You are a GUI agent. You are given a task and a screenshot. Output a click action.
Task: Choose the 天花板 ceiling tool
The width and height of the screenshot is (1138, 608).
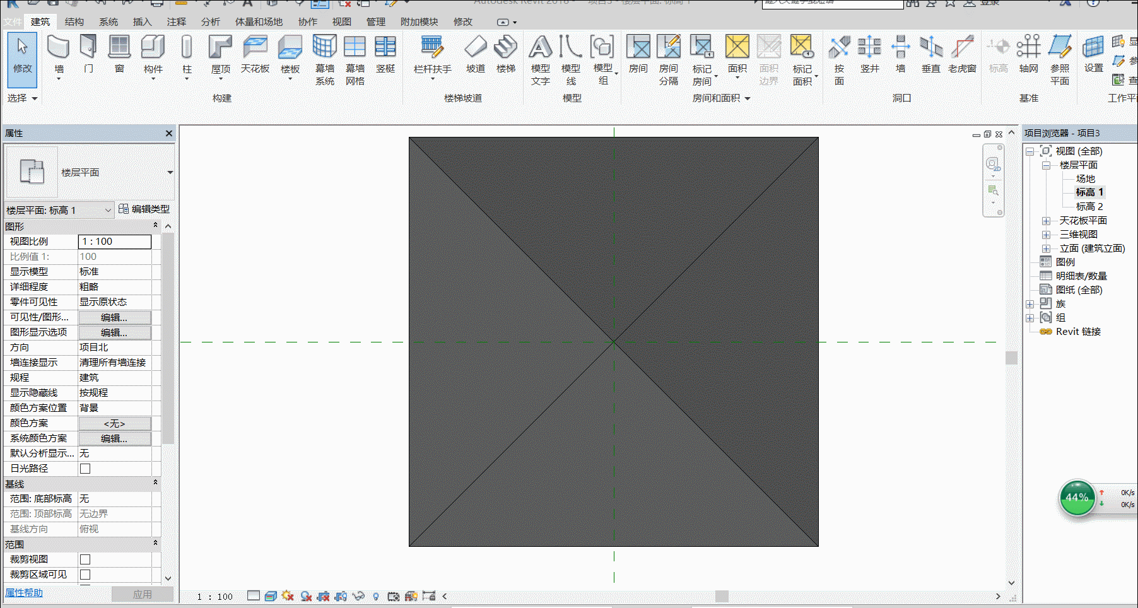coord(255,55)
